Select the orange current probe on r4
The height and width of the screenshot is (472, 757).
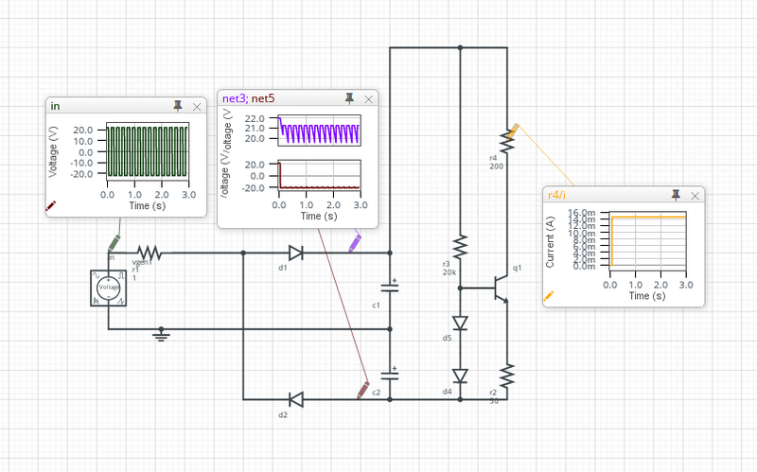click(513, 131)
